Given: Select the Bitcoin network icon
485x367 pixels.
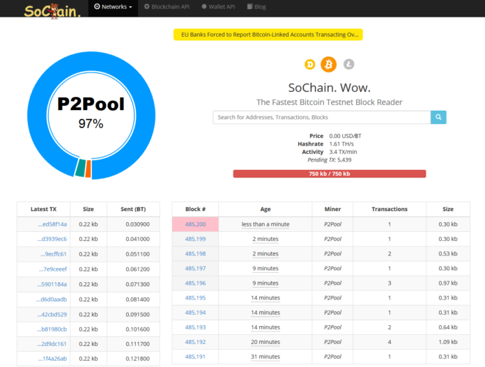Looking at the screenshot, I should point(328,64).
